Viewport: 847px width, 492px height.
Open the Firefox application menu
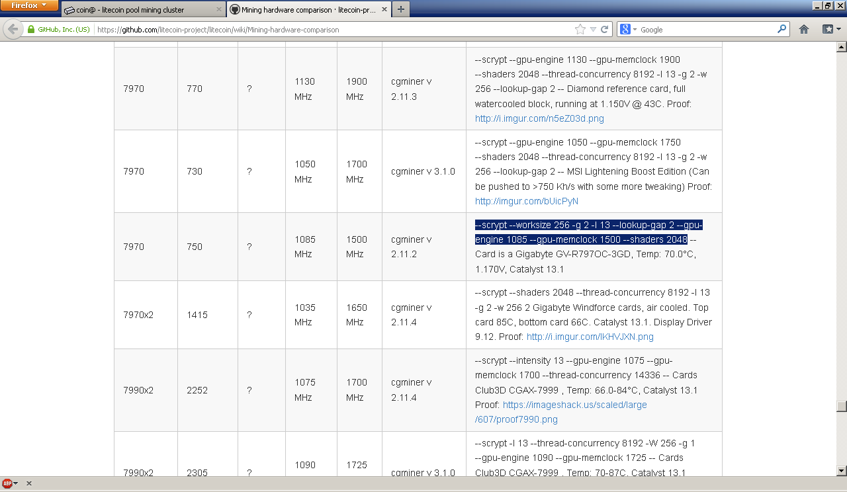(29, 5)
